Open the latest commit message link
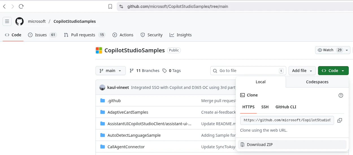The height and width of the screenshot is (155, 353). tap(183, 87)
